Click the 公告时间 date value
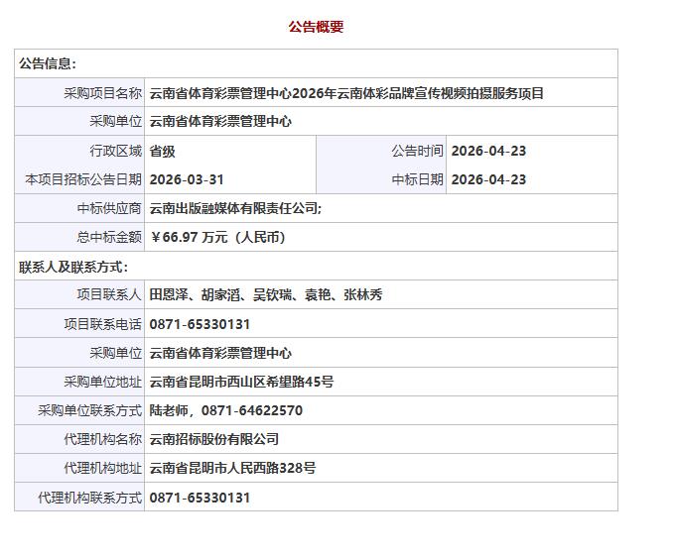Image resolution: width=674 pixels, height=558 pixels. coord(488,151)
